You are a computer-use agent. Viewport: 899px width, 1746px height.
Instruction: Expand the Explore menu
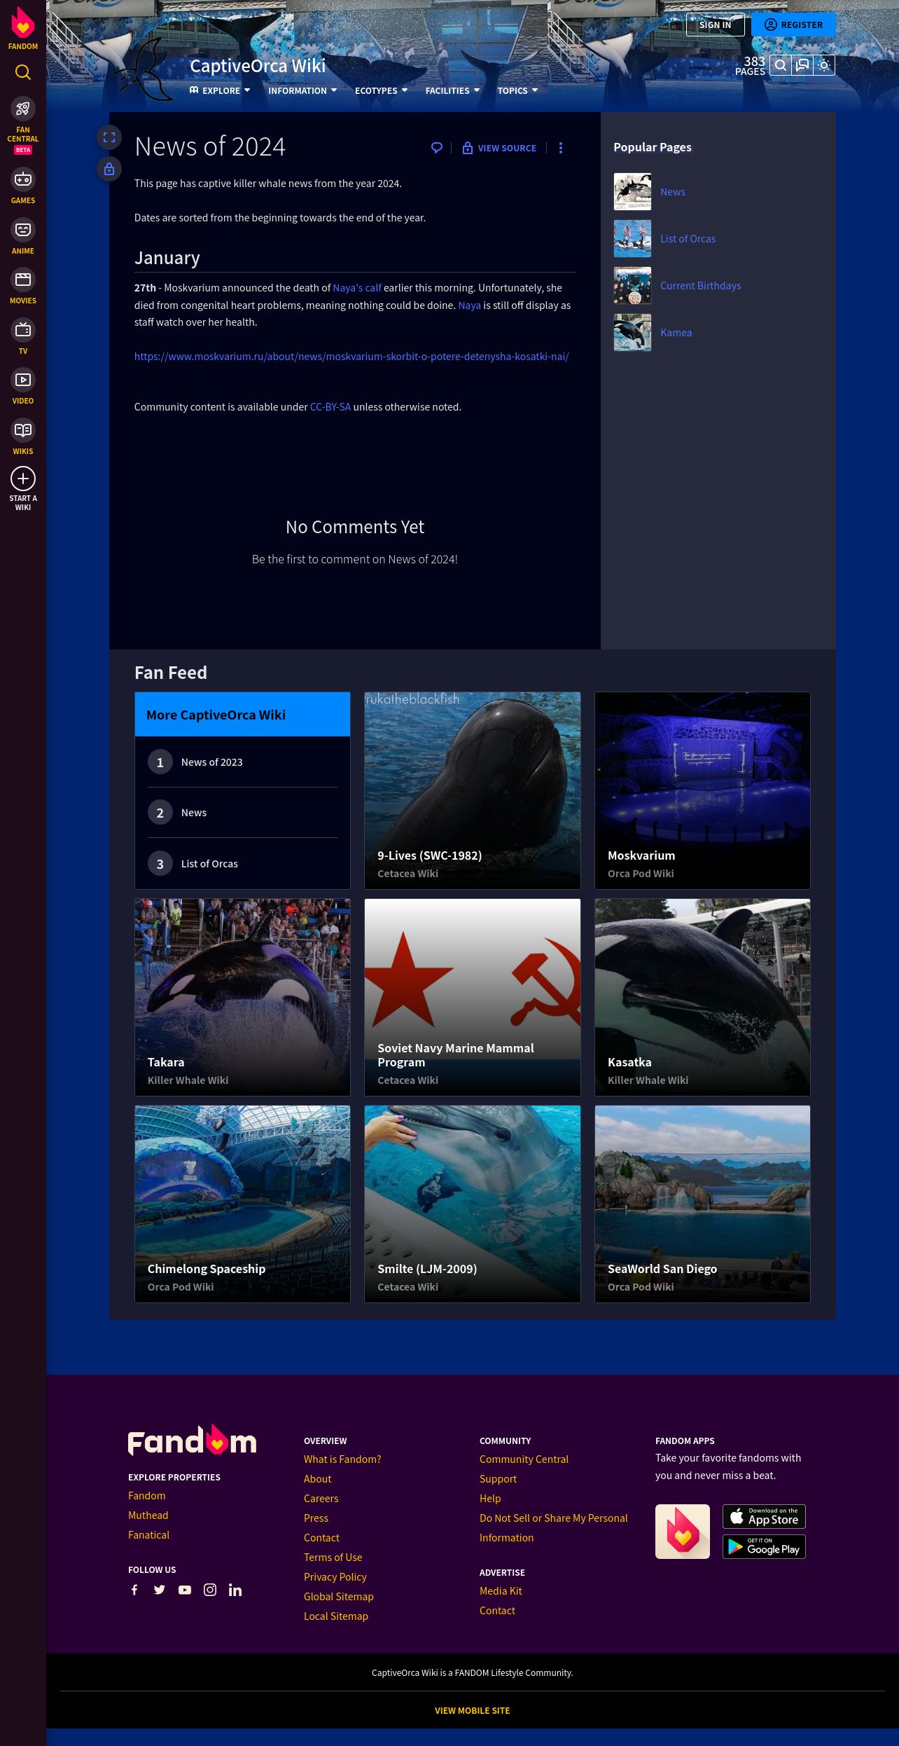(x=220, y=90)
